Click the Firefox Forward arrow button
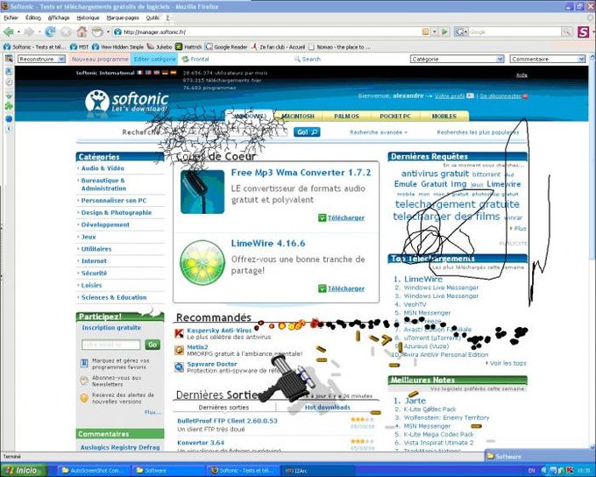 coord(29,32)
